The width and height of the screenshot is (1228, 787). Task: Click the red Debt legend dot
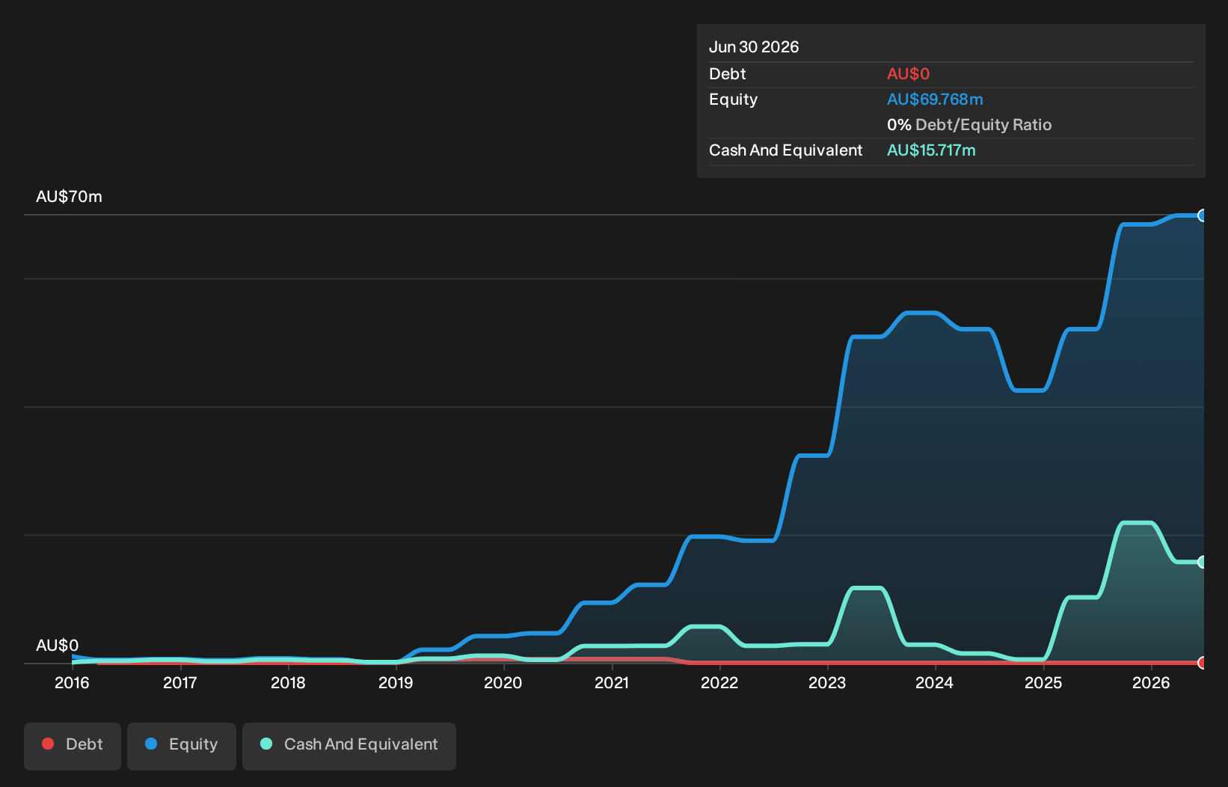[48, 744]
